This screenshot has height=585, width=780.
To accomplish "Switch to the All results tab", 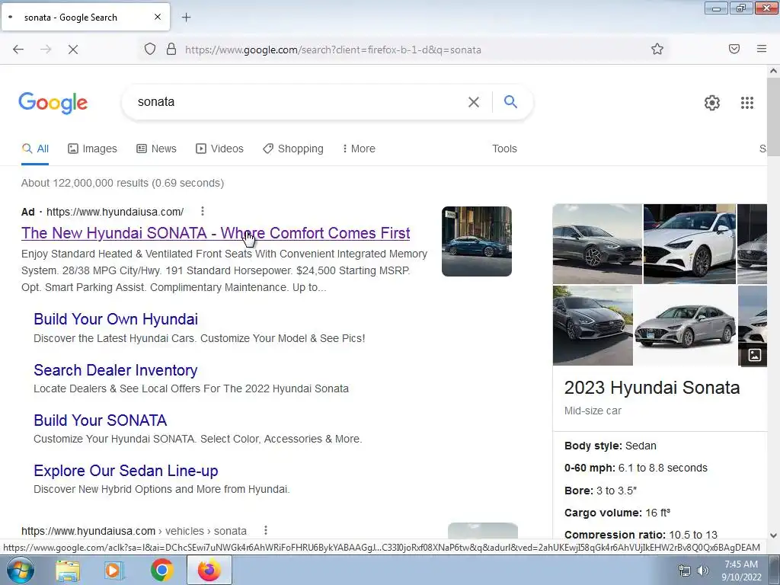I will 35,149.
